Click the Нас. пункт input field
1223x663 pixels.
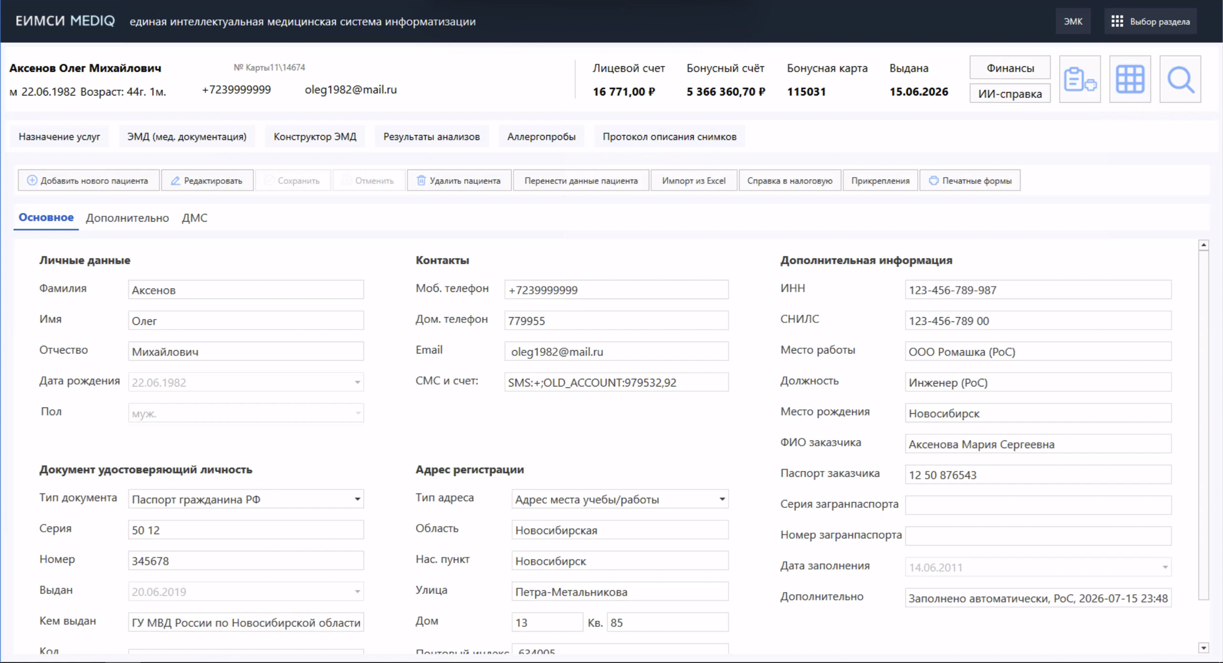click(x=620, y=561)
